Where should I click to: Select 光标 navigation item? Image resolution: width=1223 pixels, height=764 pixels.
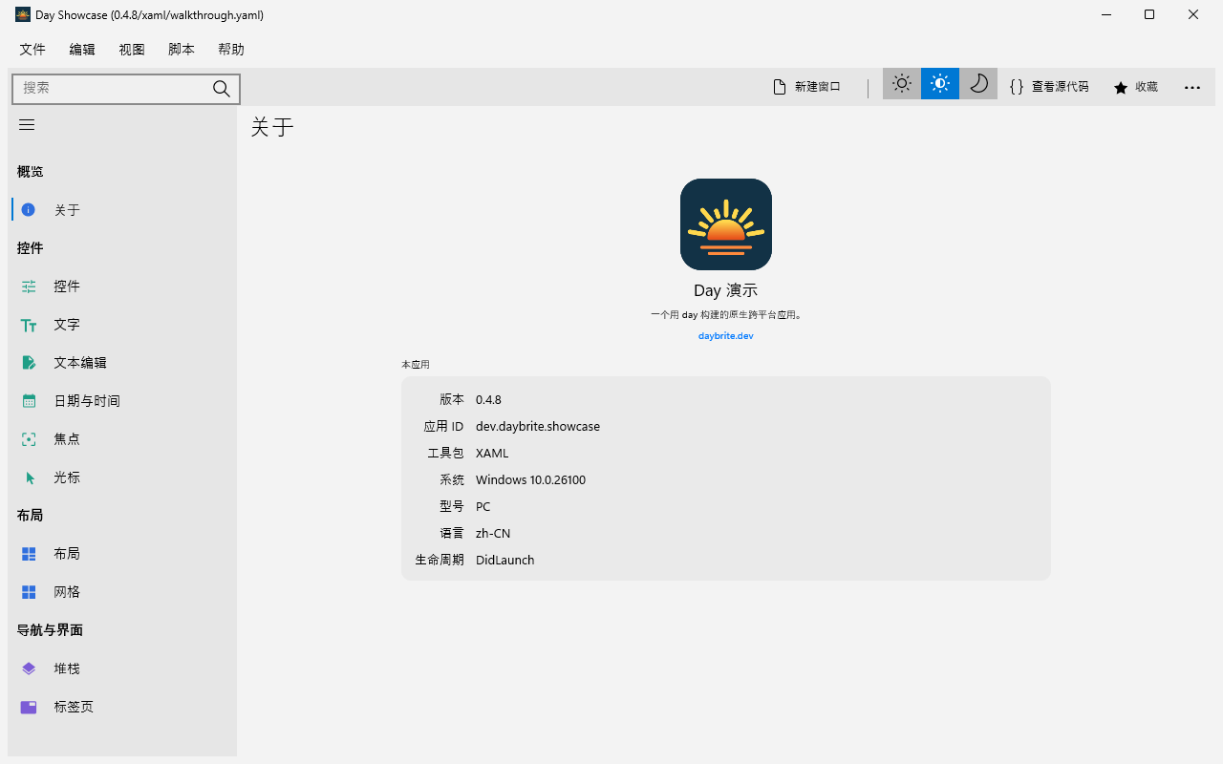point(122,477)
